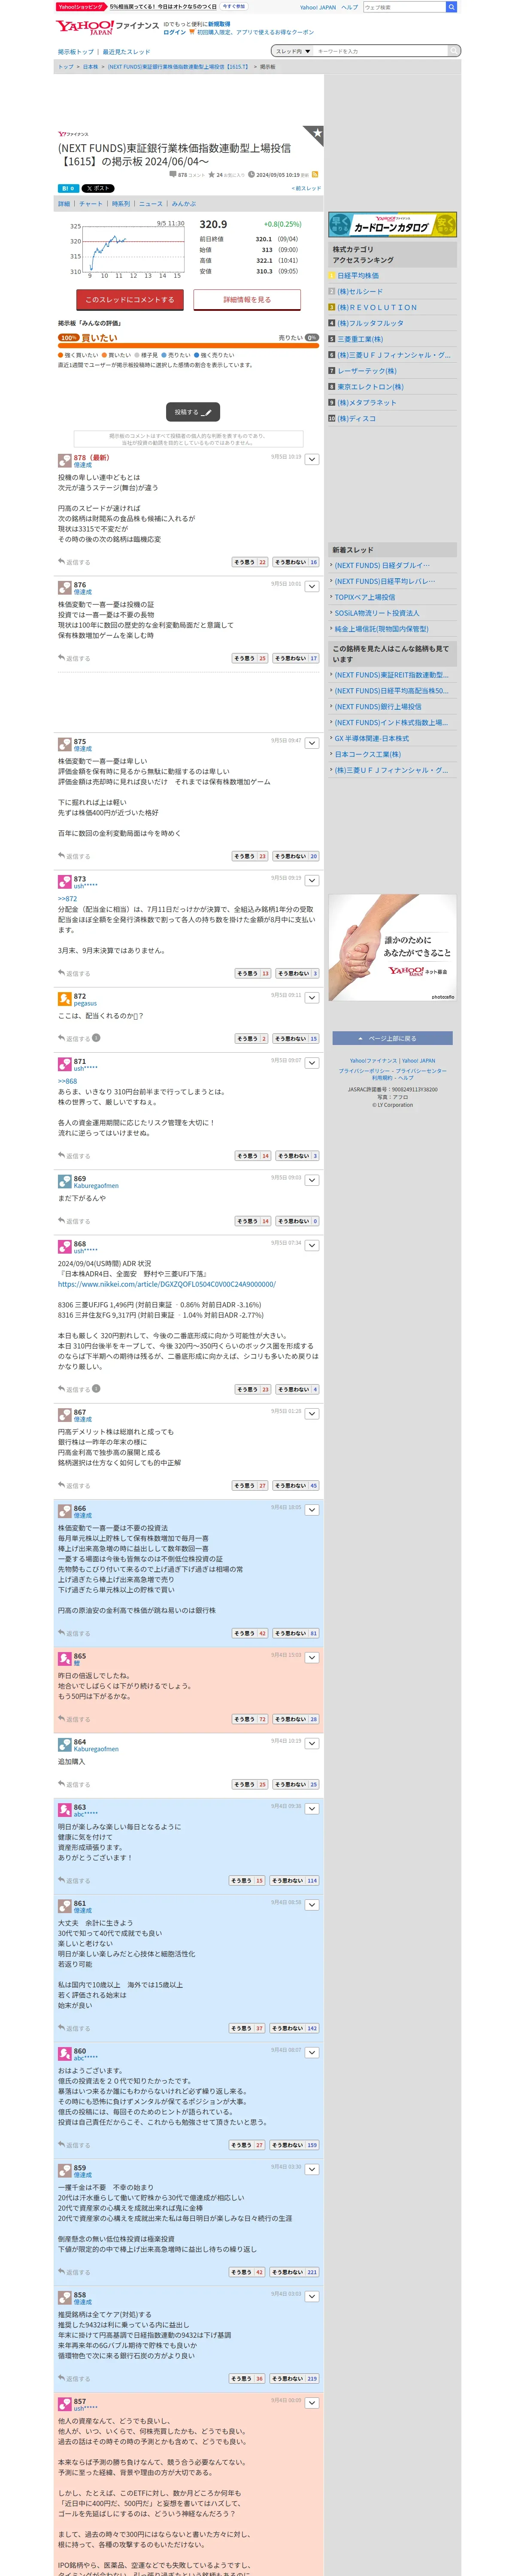
Task: Open the 前スレッド link
Action: pyautogui.click(x=306, y=188)
